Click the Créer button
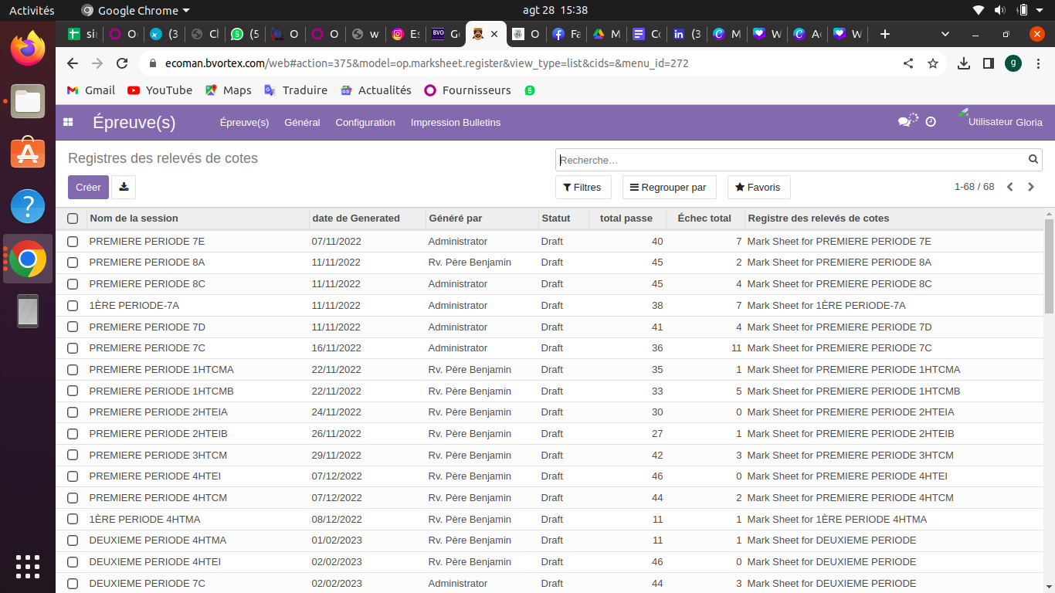This screenshot has width=1055, height=593. point(88,187)
